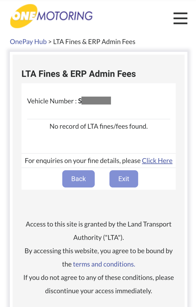This screenshot has width=196, height=307.
Task: Click the By accessing this website sentence
Action: point(98,251)
